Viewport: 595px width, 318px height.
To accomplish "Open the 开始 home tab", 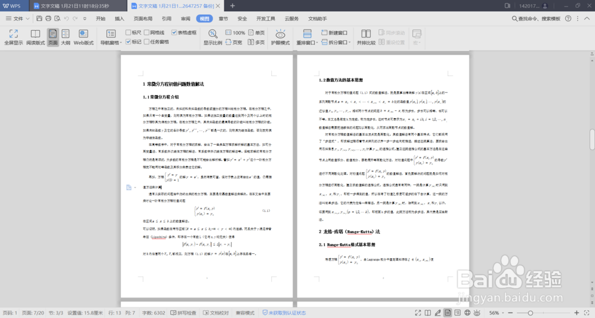I will 101,18.
